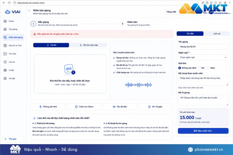233x155 pixels.
Task: Switch to the right panel Lịch sử tab
Action: 217,34
